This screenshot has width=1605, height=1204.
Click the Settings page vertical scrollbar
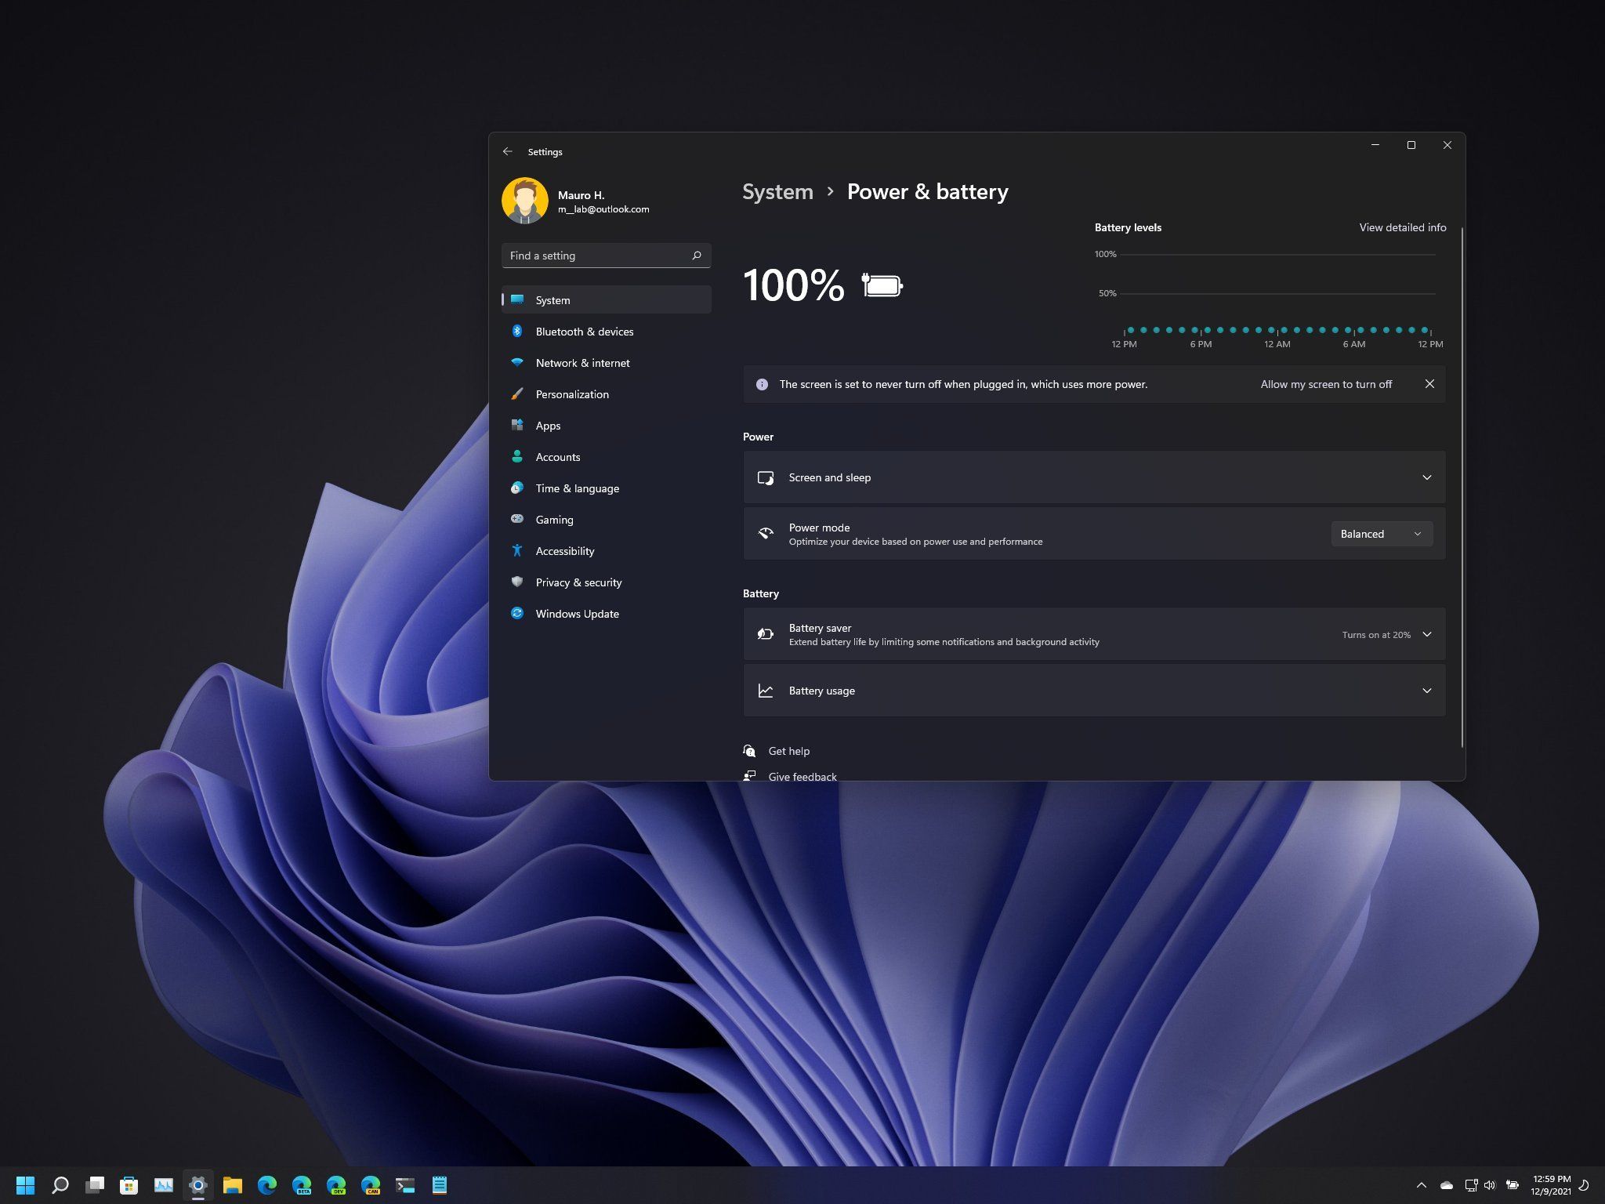click(x=1462, y=486)
